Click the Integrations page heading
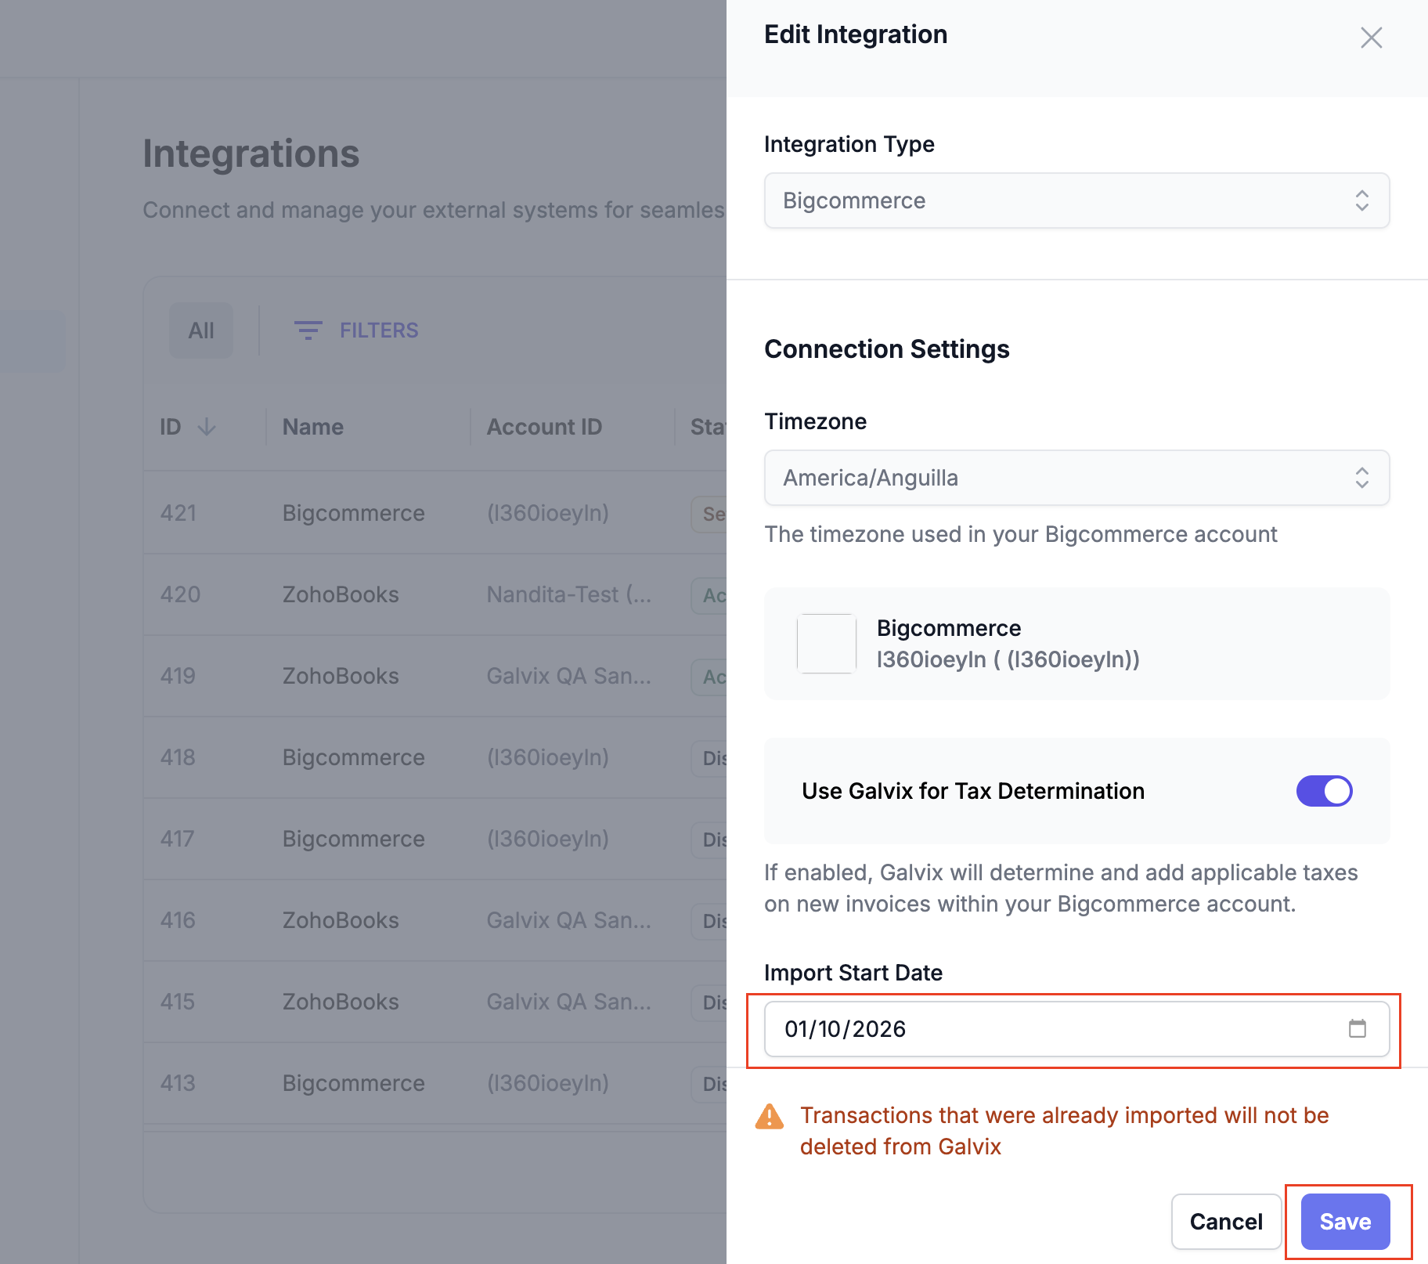 [x=251, y=153]
